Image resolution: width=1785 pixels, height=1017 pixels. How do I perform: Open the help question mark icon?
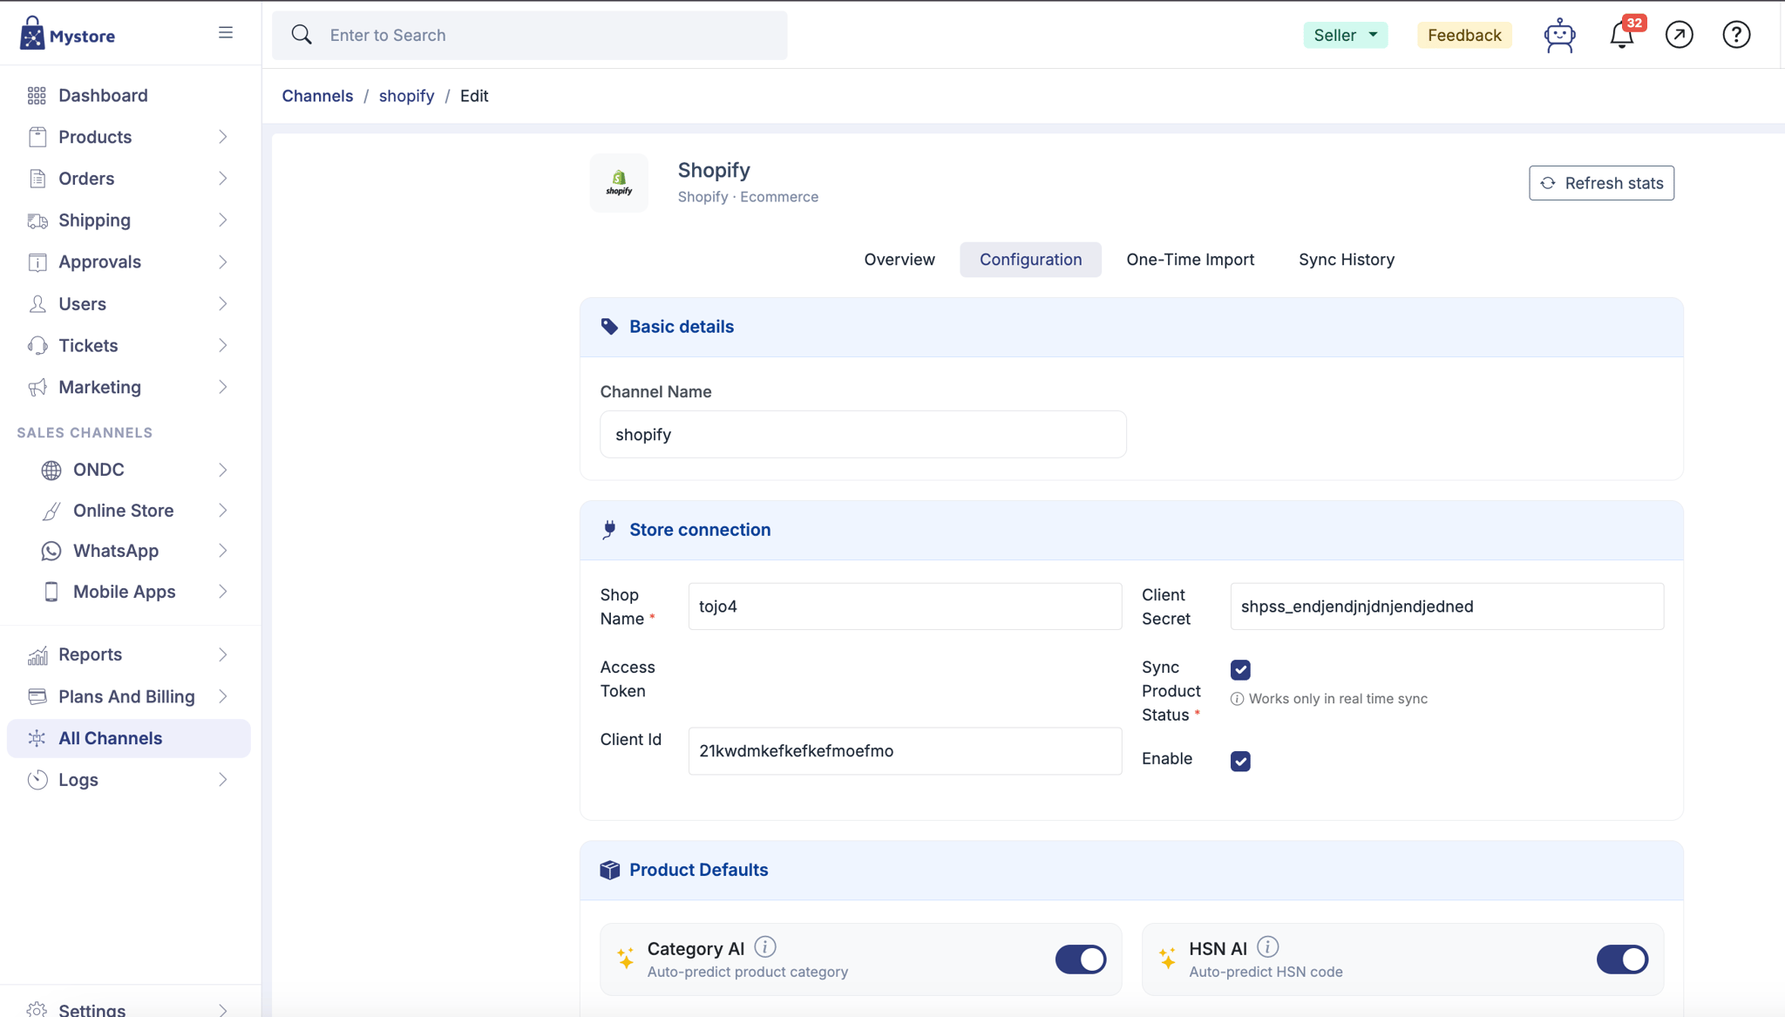point(1736,35)
